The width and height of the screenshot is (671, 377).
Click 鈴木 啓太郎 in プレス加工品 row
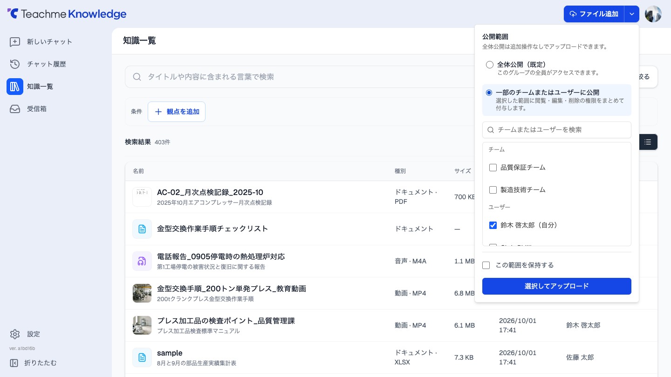[583, 325]
